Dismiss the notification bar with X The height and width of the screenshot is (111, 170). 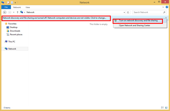[166, 18]
